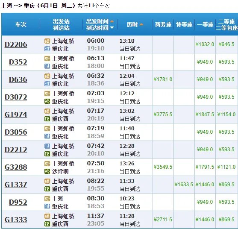The width and height of the screenshot is (238, 229).
Task: Click terminal 终 icon in D3072 row
Action: click(47, 101)
